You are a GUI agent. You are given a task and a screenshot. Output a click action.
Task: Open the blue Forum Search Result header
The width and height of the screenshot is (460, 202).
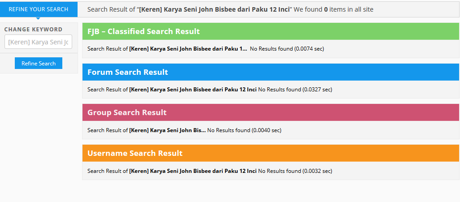pos(270,72)
